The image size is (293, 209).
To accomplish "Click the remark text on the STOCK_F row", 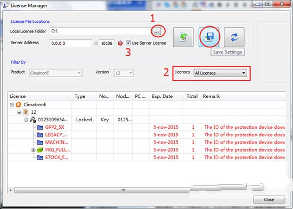I will [x=245, y=157].
